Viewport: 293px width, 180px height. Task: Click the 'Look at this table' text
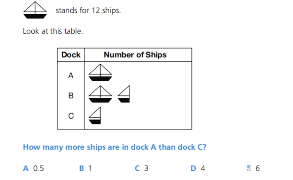click(53, 31)
